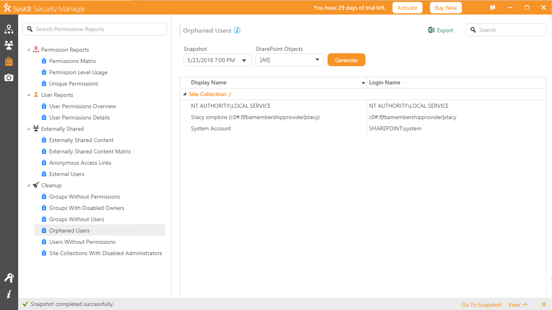Click the report Search field
Image resolution: width=552 pixels, height=310 pixels.
(506, 30)
